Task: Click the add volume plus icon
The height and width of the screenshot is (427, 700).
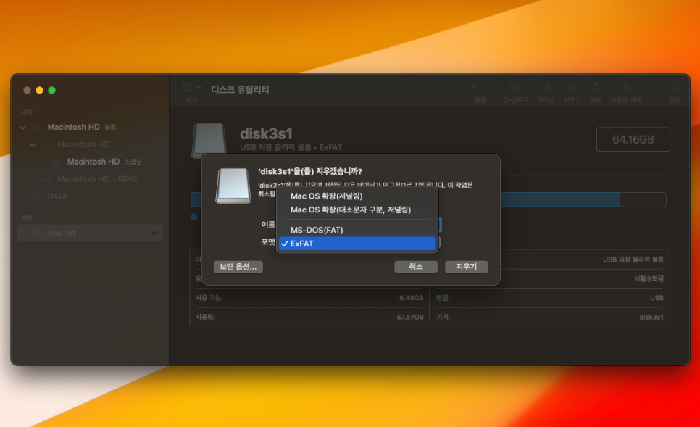Action: [x=472, y=87]
